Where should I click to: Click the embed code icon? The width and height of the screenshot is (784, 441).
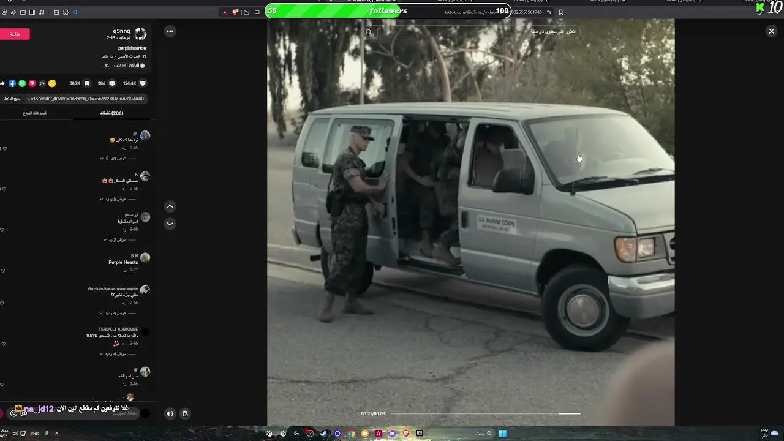pos(42,83)
